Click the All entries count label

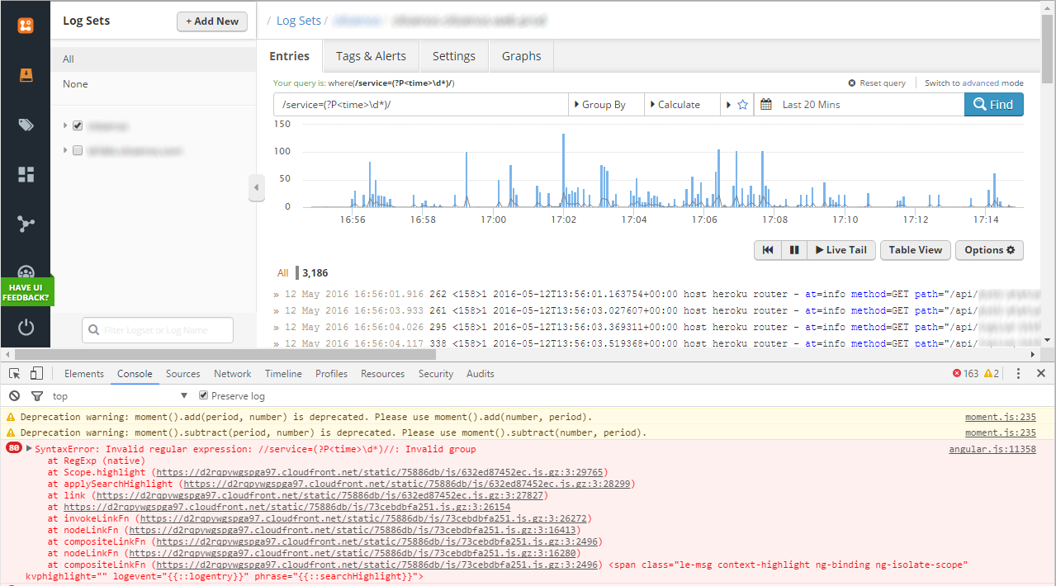pos(283,273)
